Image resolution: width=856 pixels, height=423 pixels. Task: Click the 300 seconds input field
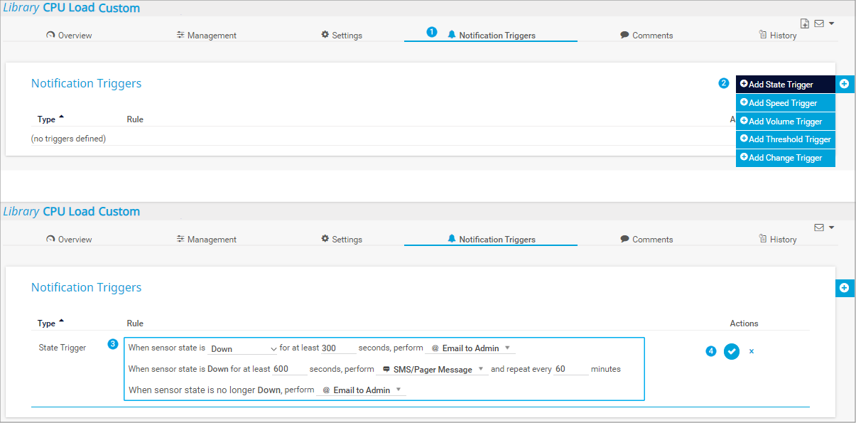[x=337, y=348]
